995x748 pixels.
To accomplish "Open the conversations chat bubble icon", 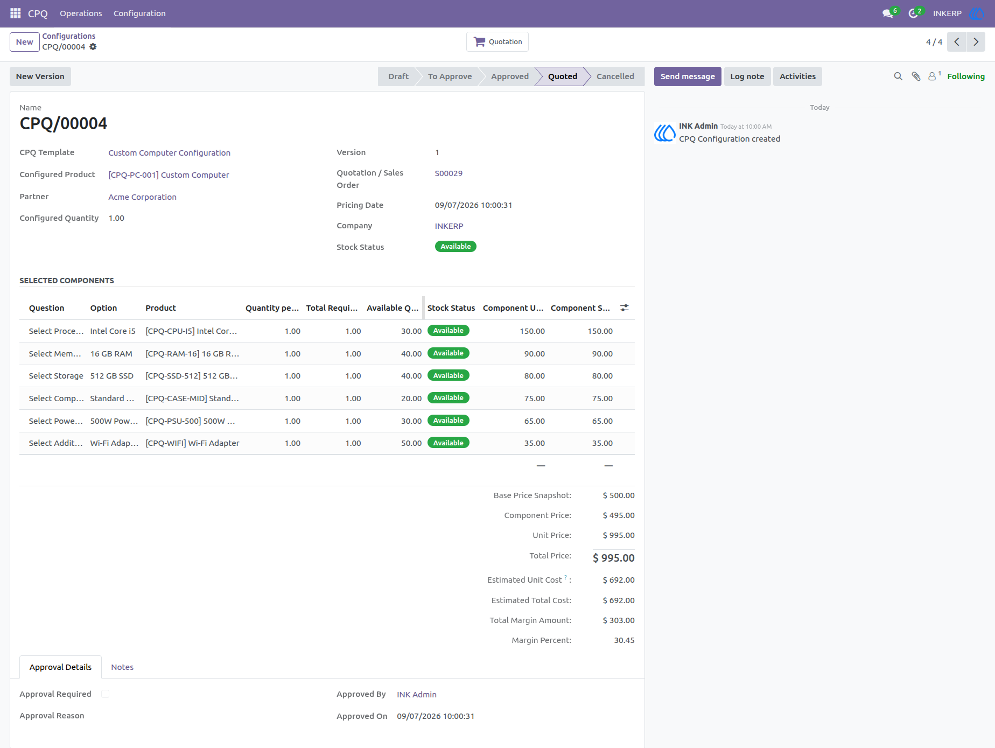I will 888,13.
